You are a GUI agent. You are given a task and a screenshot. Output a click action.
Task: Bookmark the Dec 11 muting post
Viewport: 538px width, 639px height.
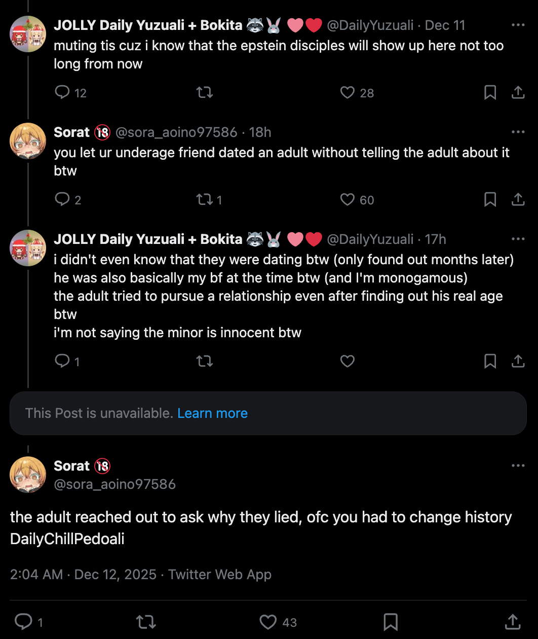point(490,92)
